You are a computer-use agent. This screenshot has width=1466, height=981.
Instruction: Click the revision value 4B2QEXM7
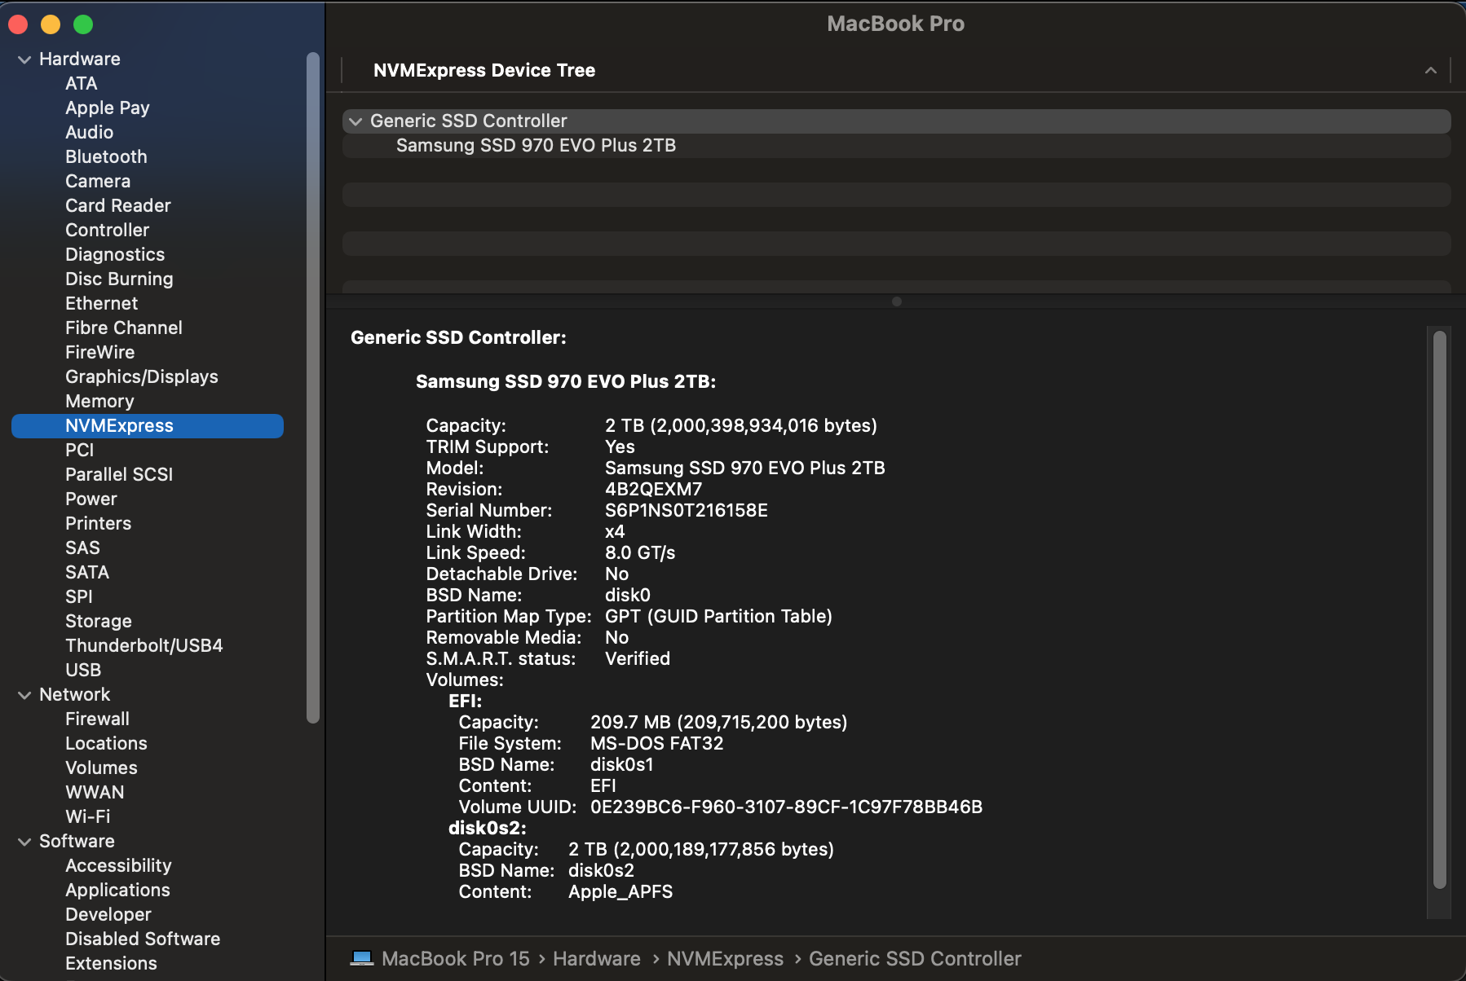point(654,490)
